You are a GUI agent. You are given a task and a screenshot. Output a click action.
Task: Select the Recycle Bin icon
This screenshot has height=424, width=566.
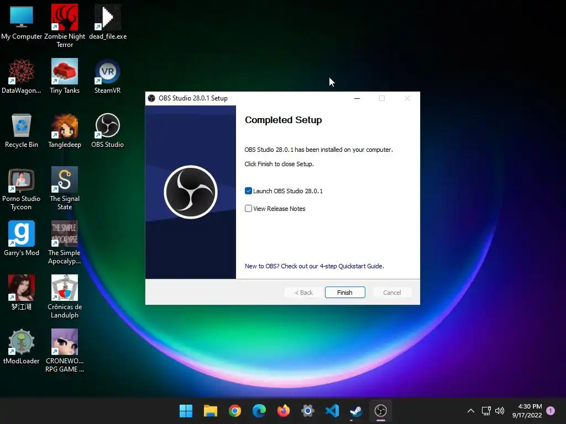tap(22, 130)
